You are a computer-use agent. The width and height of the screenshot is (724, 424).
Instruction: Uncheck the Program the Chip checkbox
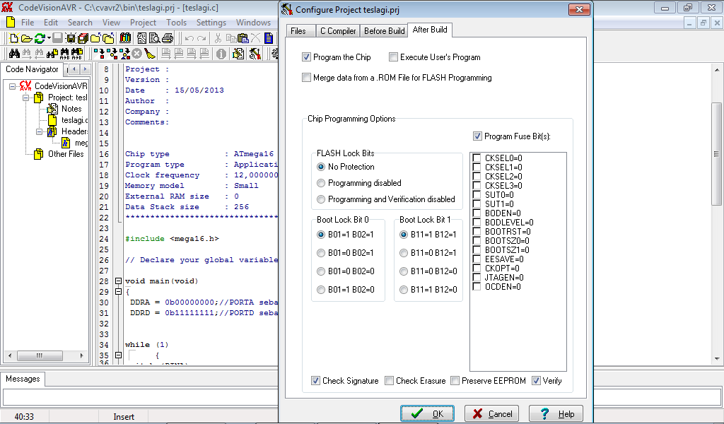click(306, 57)
